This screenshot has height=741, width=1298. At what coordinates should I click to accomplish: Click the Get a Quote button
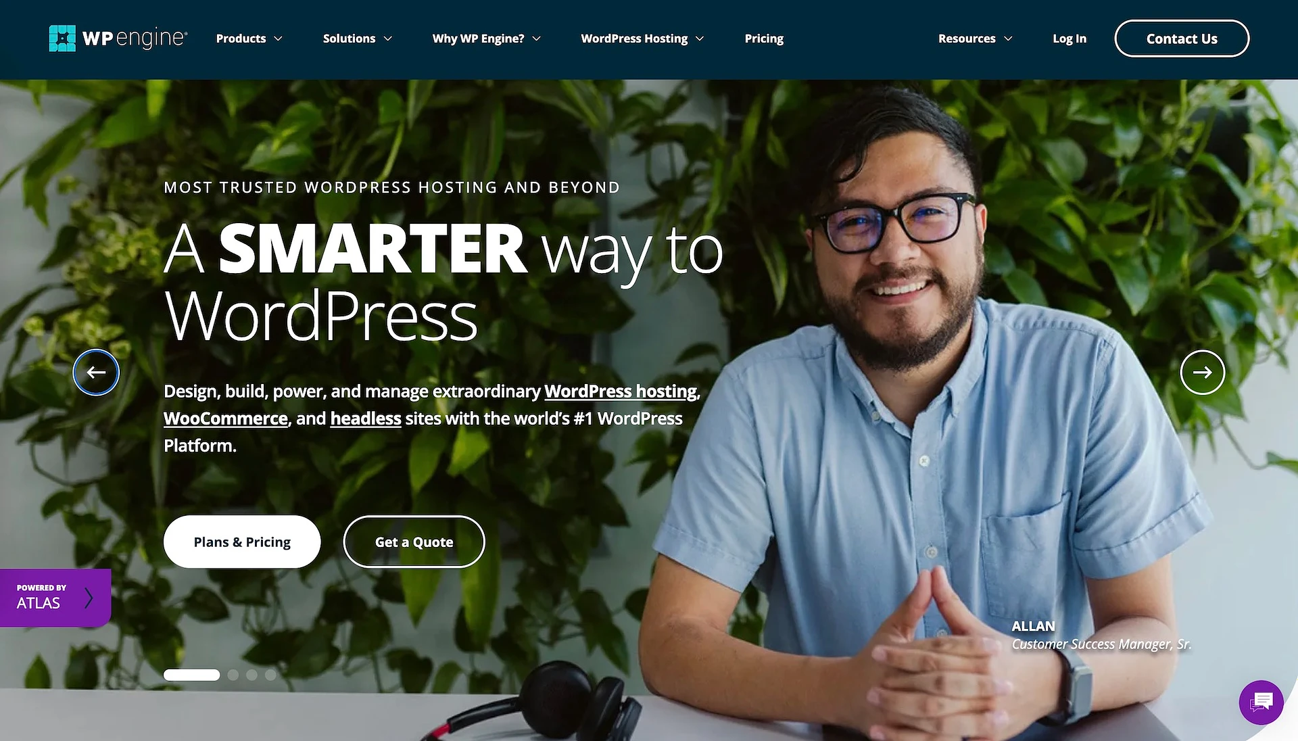click(414, 542)
